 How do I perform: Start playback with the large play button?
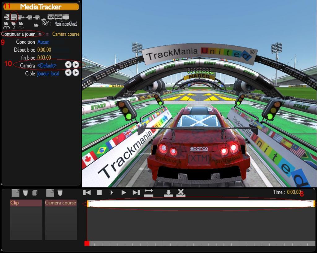tap(124, 193)
